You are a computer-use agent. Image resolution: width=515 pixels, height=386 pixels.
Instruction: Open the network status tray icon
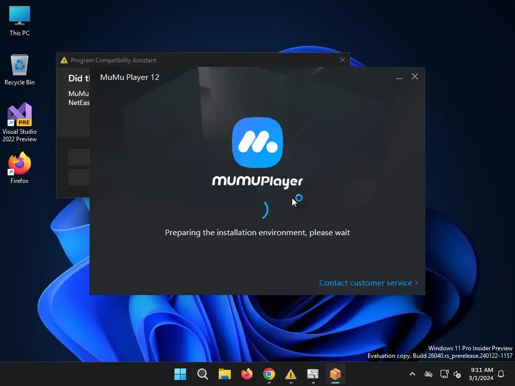click(x=444, y=374)
